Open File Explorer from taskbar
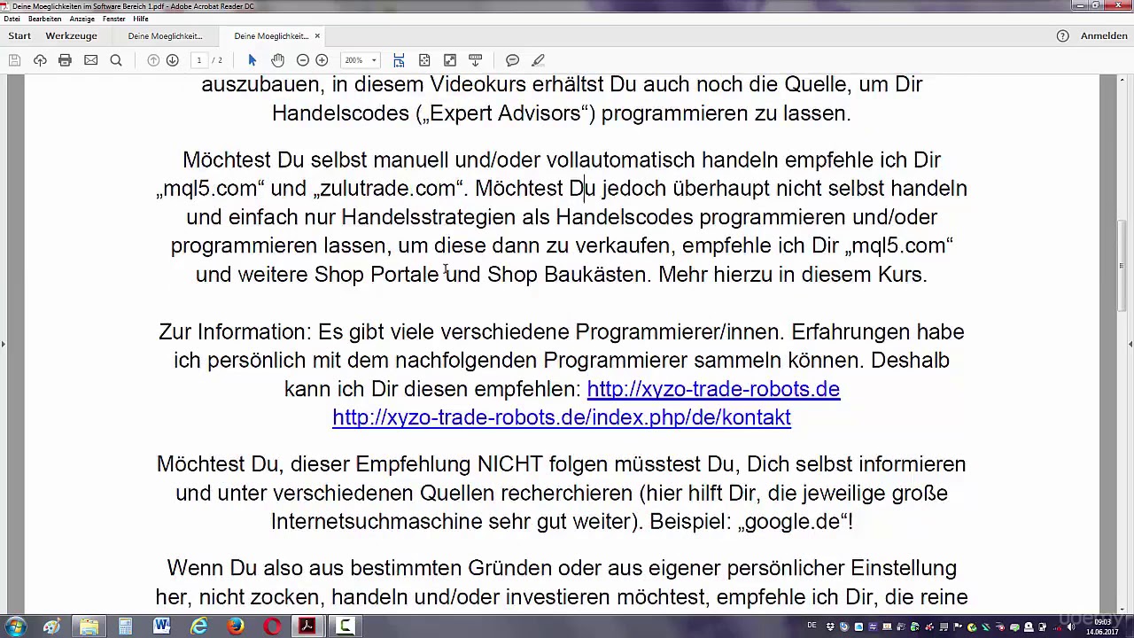Image resolution: width=1134 pixels, height=638 pixels. tap(89, 627)
